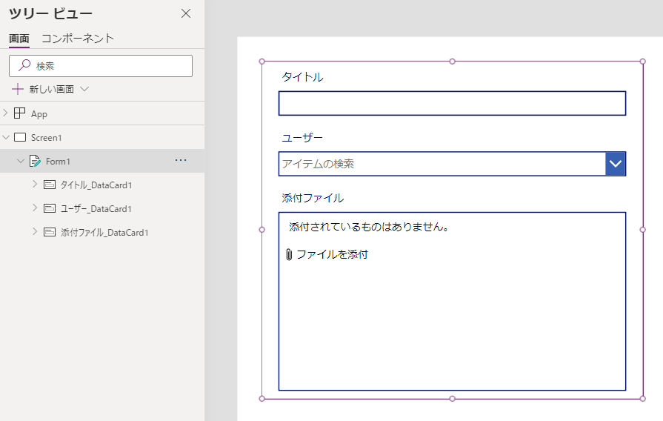Click the magnifier search icon
The width and height of the screenshot is (663, 421).
click(x=24, y=65)
